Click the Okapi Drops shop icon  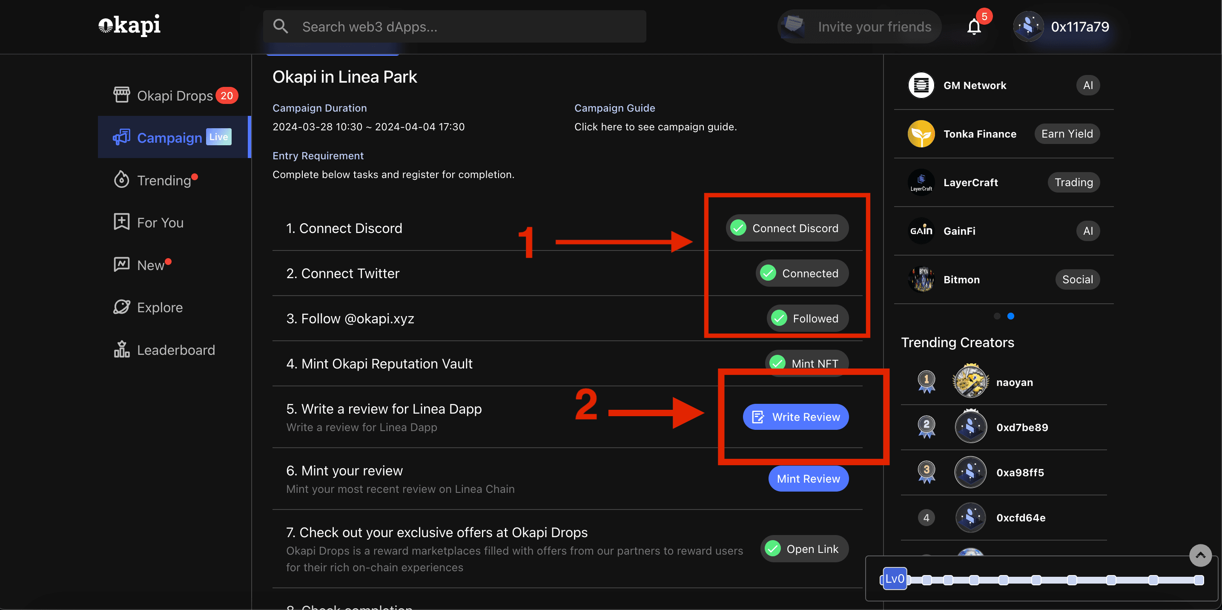coord(121,95)
